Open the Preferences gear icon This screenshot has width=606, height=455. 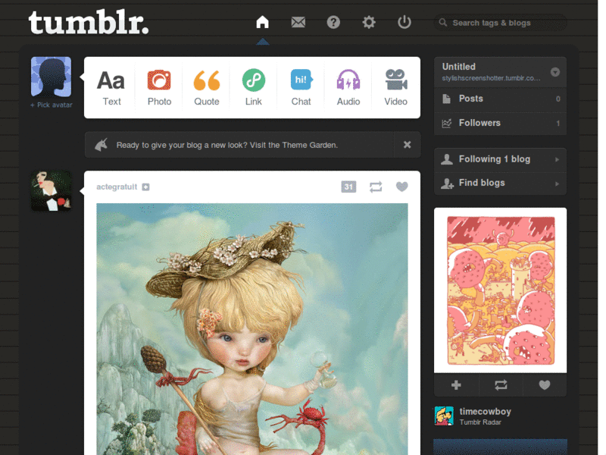point(369,22)
